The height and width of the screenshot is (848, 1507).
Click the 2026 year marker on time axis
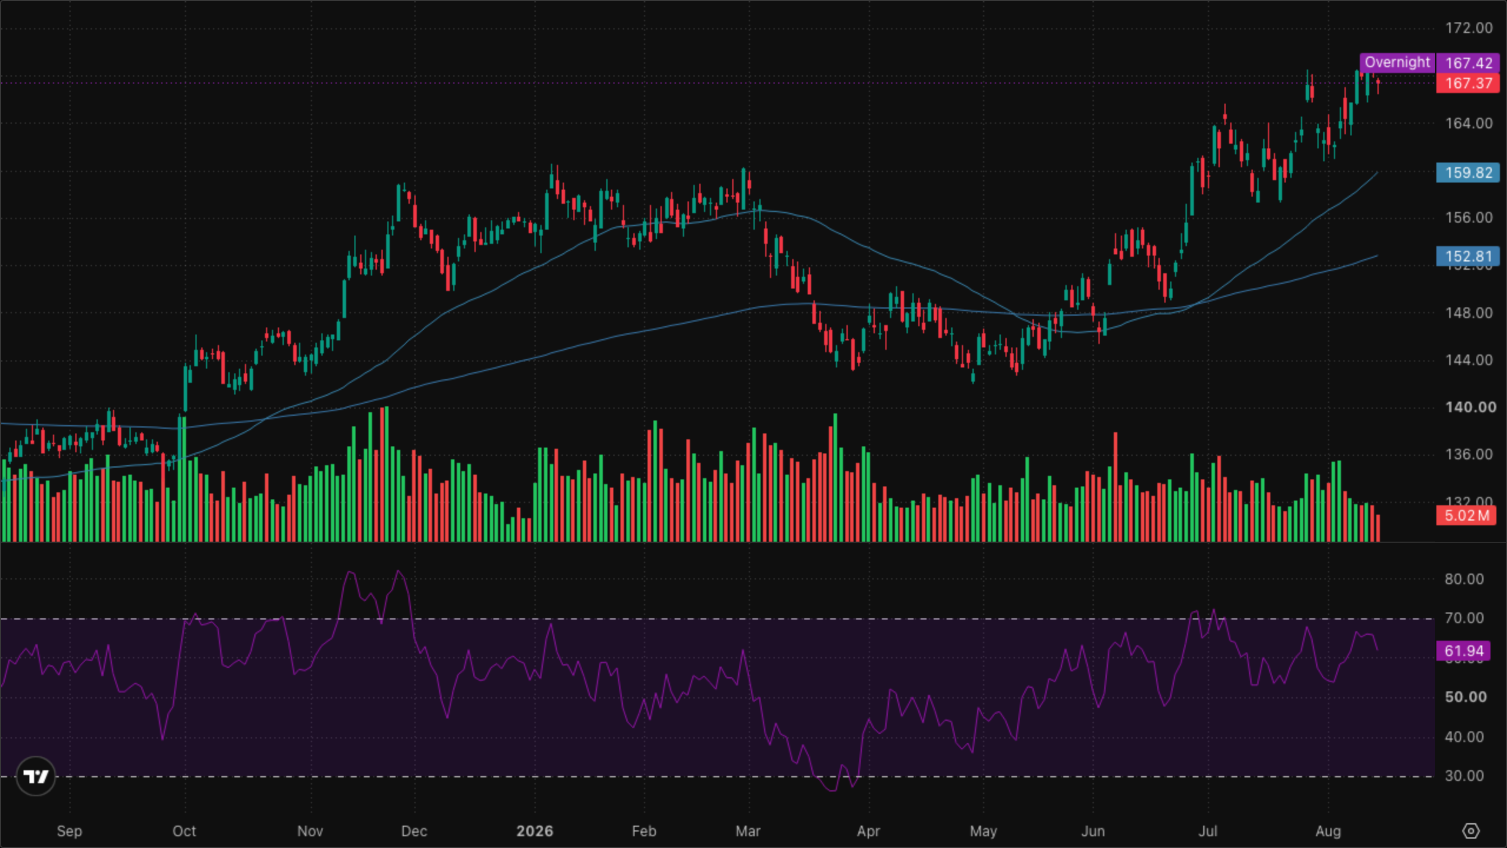pyautogui.click(x=535, y=831)
